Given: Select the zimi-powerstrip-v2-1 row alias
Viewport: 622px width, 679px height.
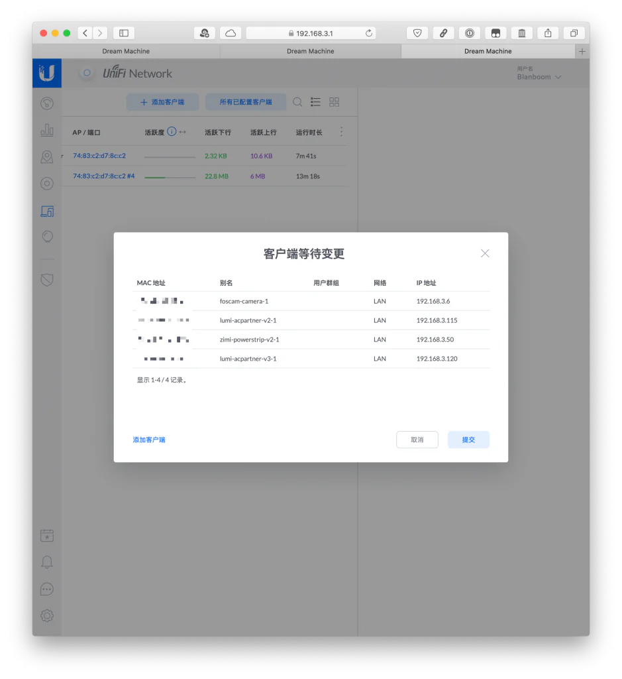Looking at the screenshot, I should 249,339.
